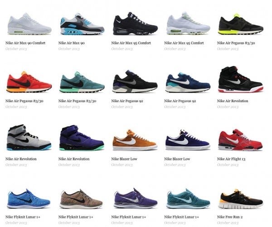Click the purple Nike Blazer Low title text
This screenshot has width=272, height=227.
[177, 159]
